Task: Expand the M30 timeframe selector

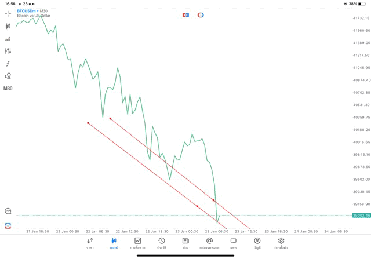Action: 8,89
